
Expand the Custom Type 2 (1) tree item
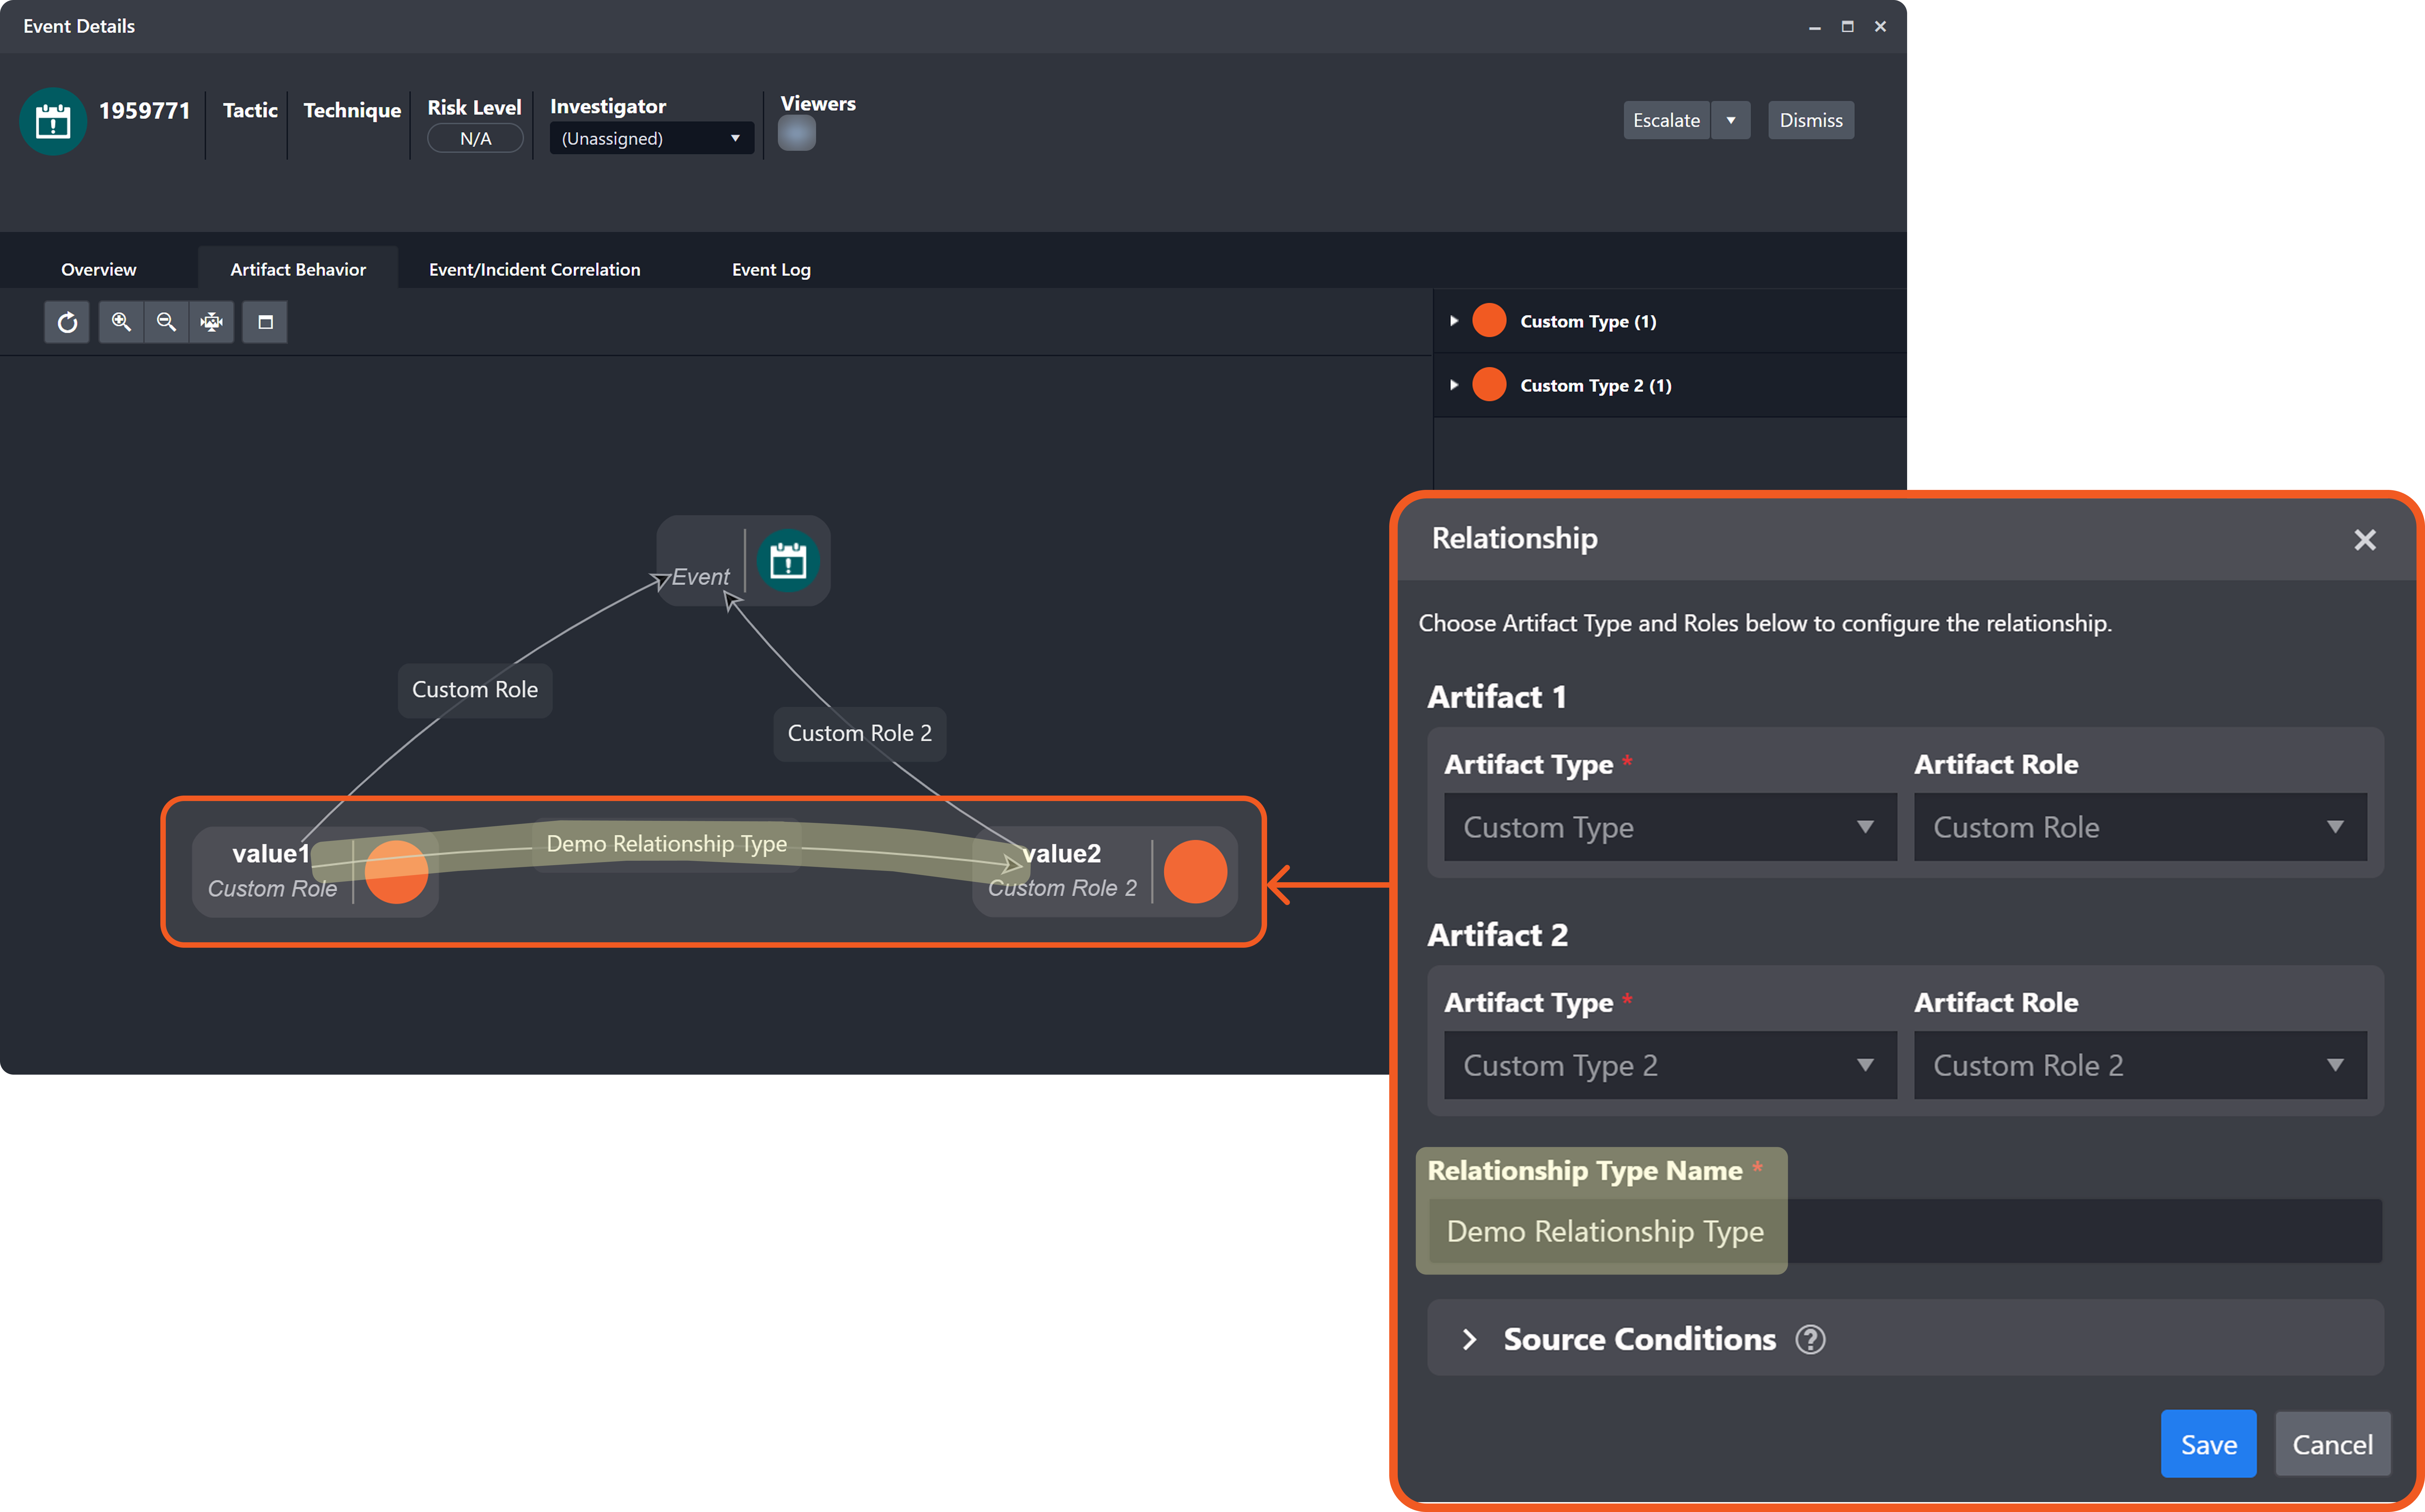(1454, 385)
